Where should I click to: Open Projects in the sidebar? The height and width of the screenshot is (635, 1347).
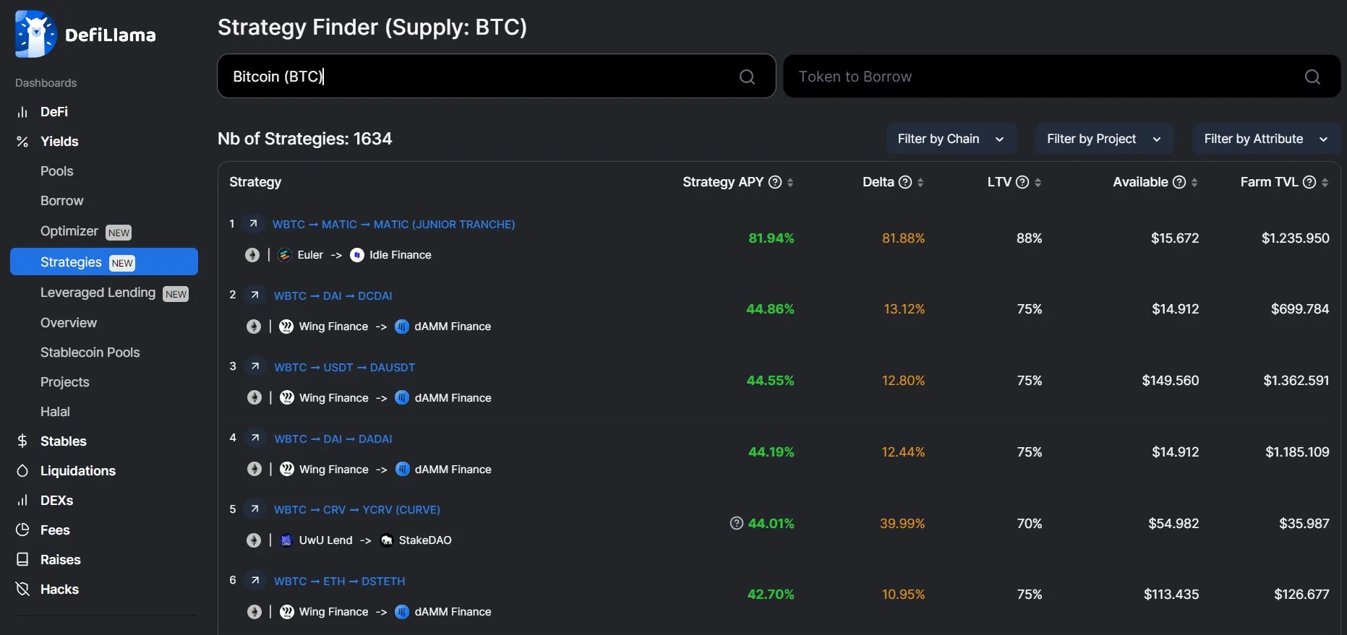[x=65, y=382]
